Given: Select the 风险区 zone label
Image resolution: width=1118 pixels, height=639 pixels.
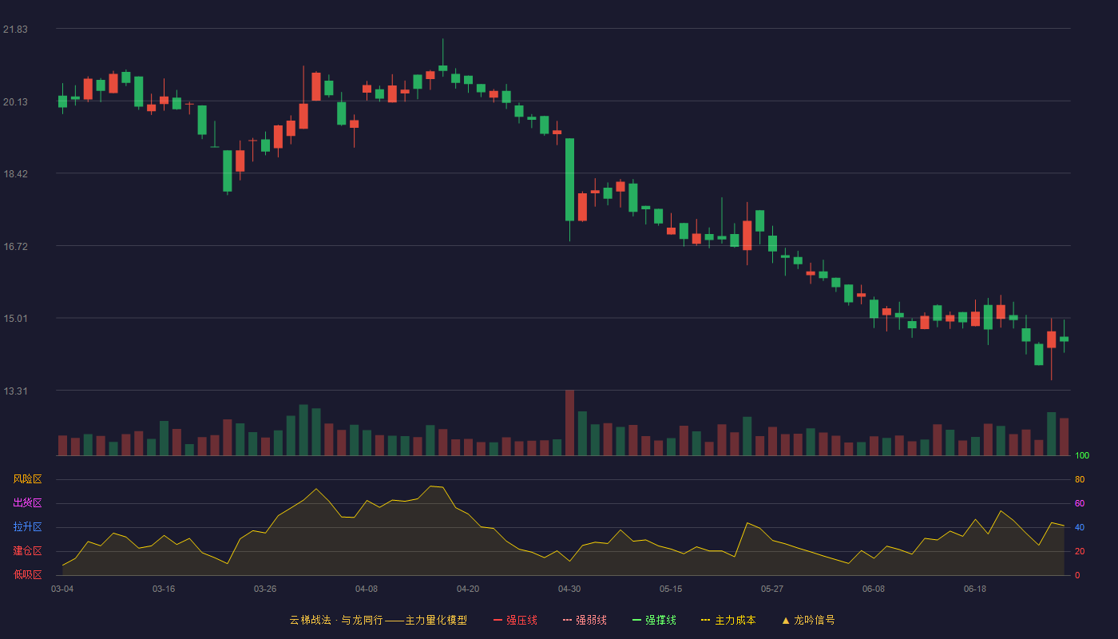Looking at the screenshot, I should tap(27, 479).
